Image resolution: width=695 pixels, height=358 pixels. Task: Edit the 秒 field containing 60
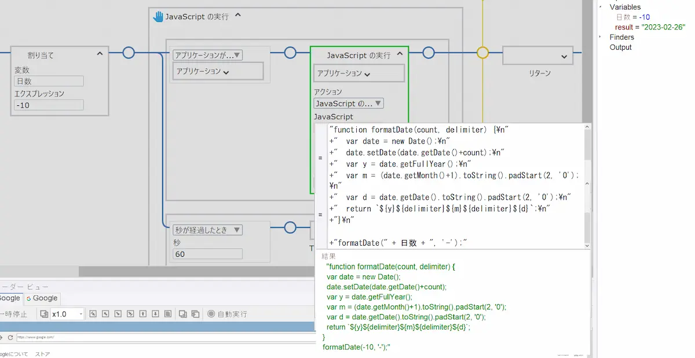pos(207,253)
